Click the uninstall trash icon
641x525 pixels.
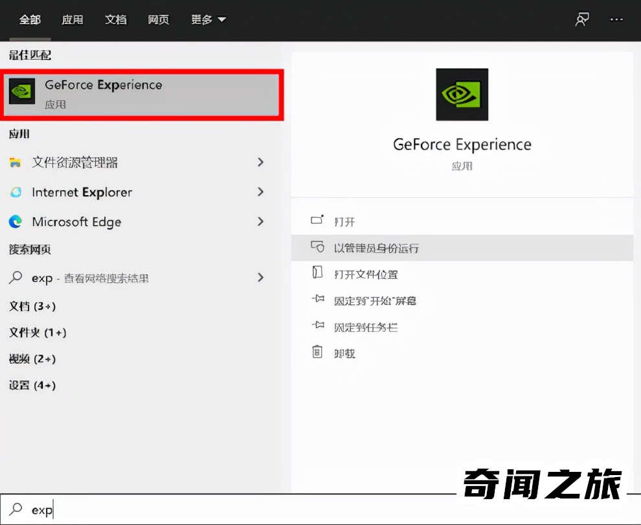pyautogui.click(x=317, y=351)
